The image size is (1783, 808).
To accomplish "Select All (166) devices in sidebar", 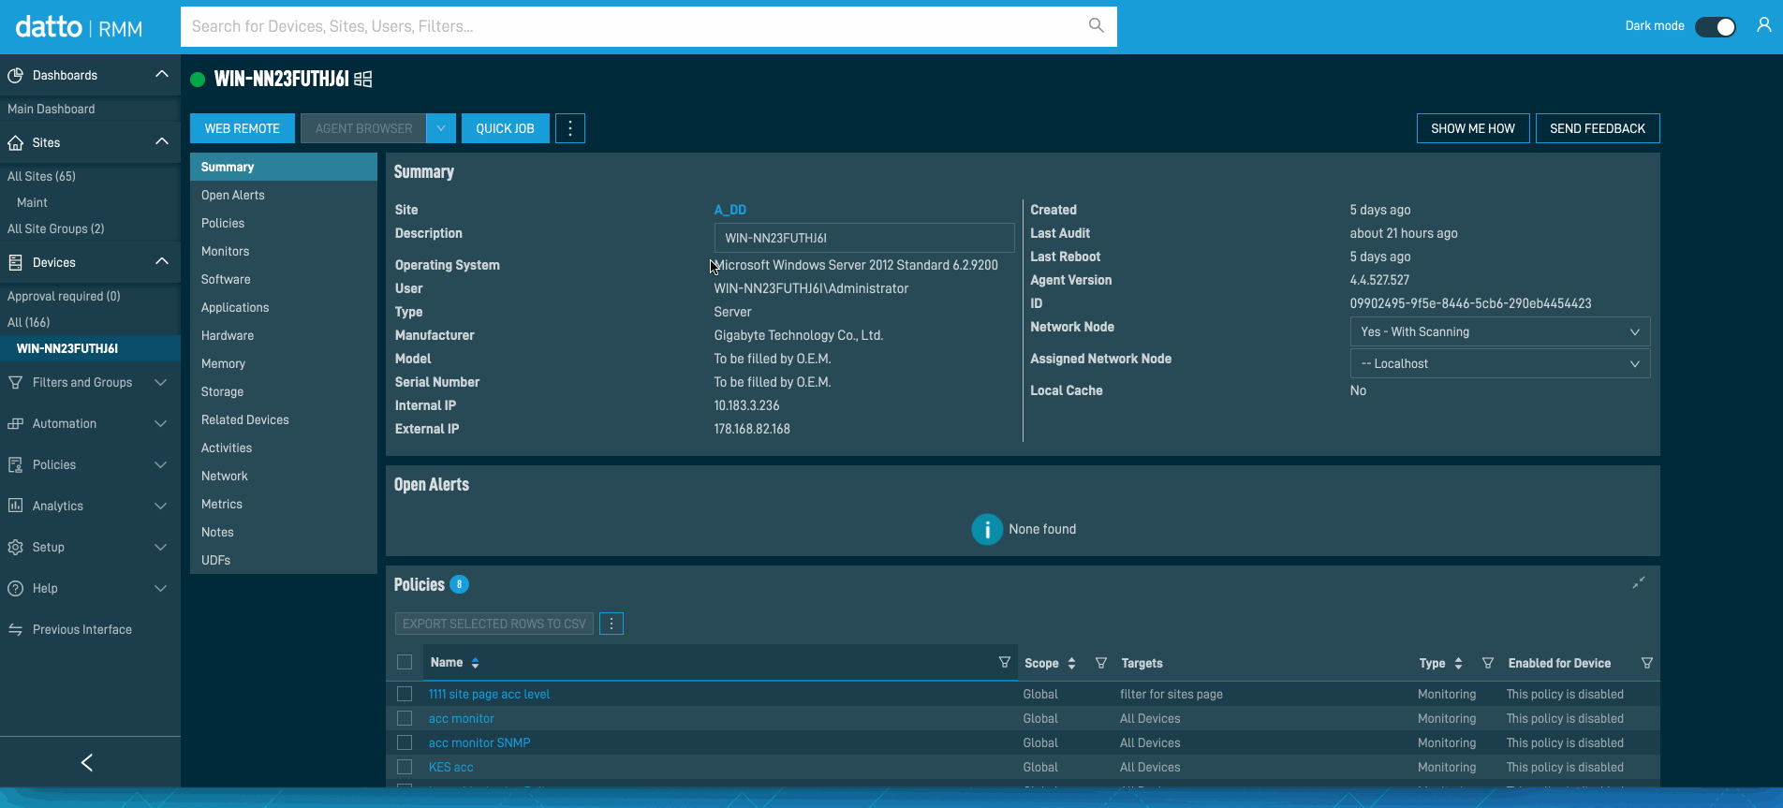I will (29, 322).
